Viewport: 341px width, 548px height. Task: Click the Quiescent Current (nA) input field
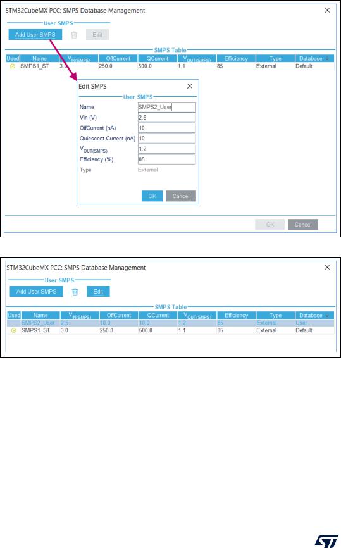coord(166,139)
